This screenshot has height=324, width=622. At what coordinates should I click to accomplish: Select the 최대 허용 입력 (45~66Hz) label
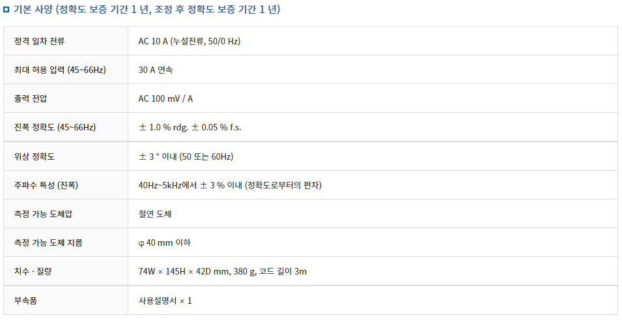tap(60, 70)
